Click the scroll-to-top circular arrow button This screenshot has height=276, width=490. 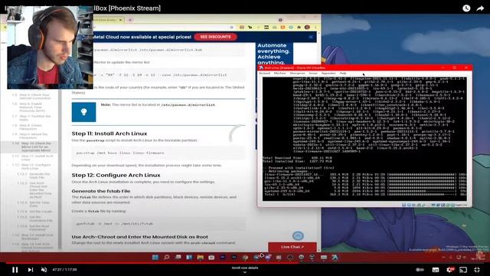pyautogui.click(x=298, y=235)
